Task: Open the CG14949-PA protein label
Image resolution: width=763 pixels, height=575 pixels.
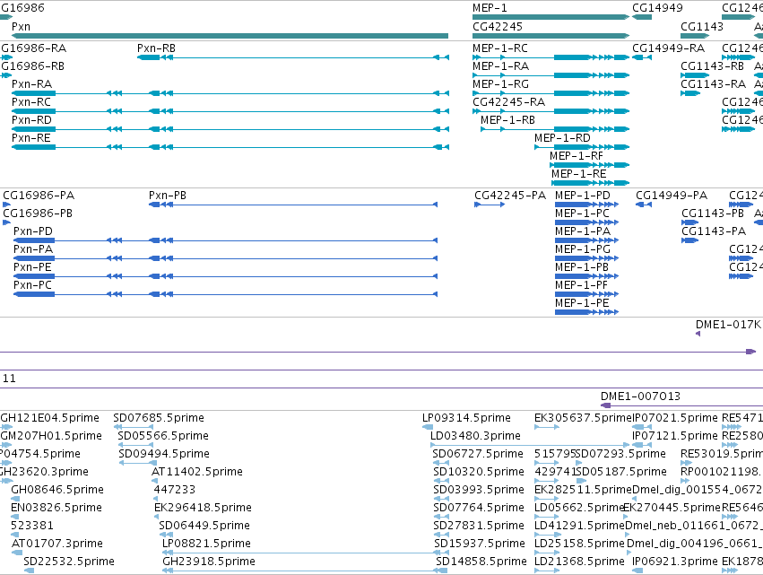Action: point(672,196)
